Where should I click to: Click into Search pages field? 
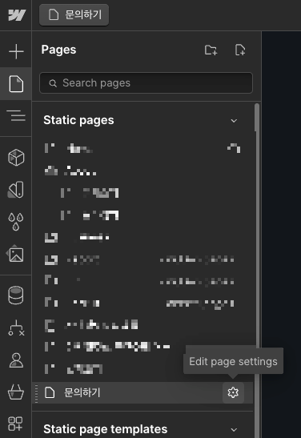pos(146,83)
